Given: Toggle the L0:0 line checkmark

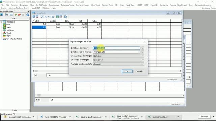Looking at the screenshot, I should tap(33, 21).
